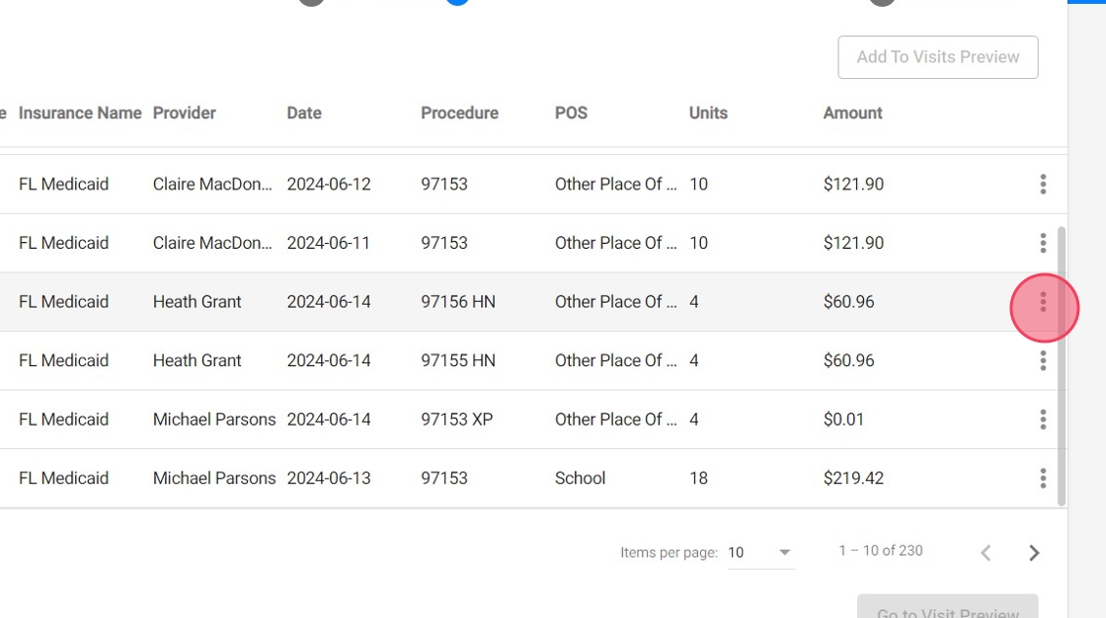1106x618 pixels.
Task: Click Go to Visit Preview button
Action: (x=947, y=607)
